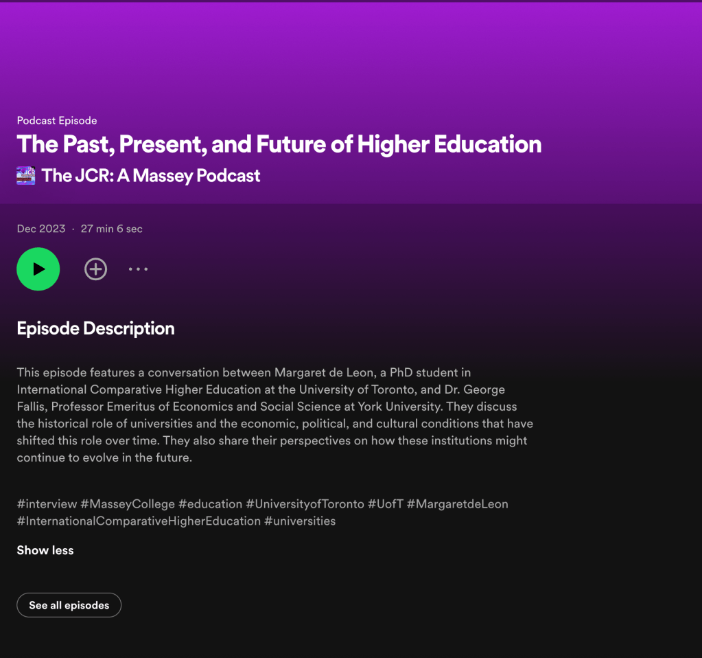Viewport: 702px width, 658px height.
Task: Open The JCR: A Massey Podcast link
Action: (x=151, y=176)
